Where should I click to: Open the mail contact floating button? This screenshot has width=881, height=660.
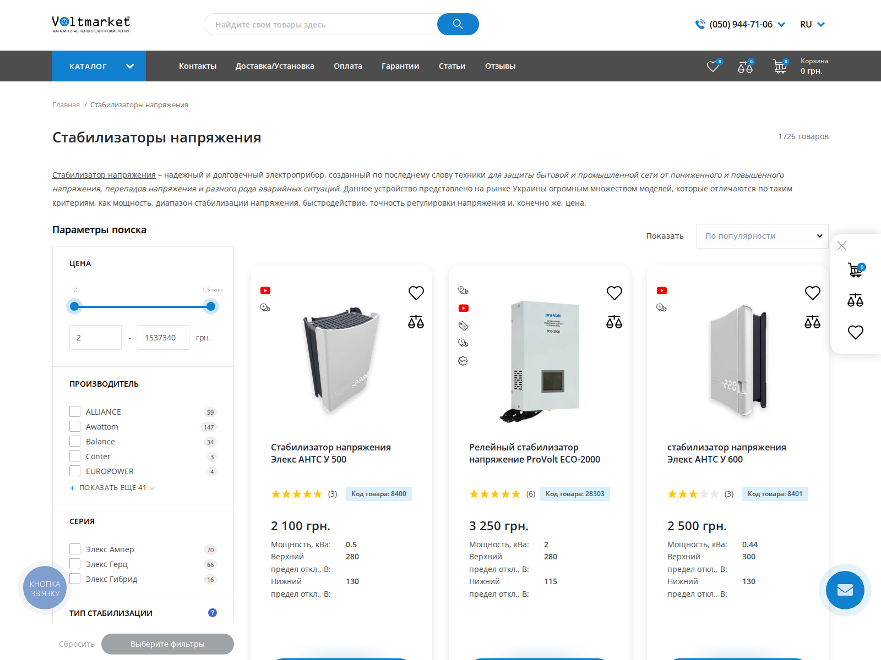point(845,590)
